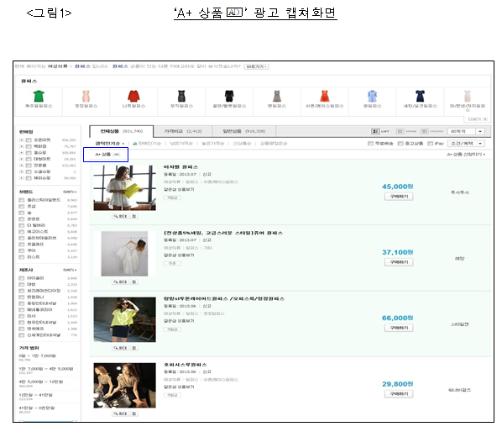Click 확대 zoom icon under 37,100원 product
This screenshot has width=502, height=437.
pyautogui.click(x=120, y=282)
